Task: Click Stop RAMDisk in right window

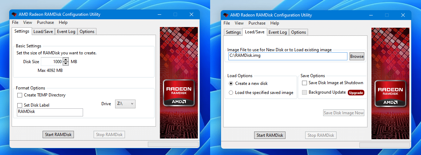Action: point(321,135)
